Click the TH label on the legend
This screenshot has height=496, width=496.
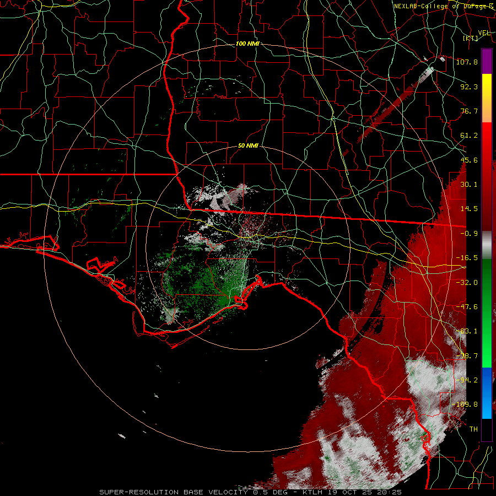[x=473, y=429]
